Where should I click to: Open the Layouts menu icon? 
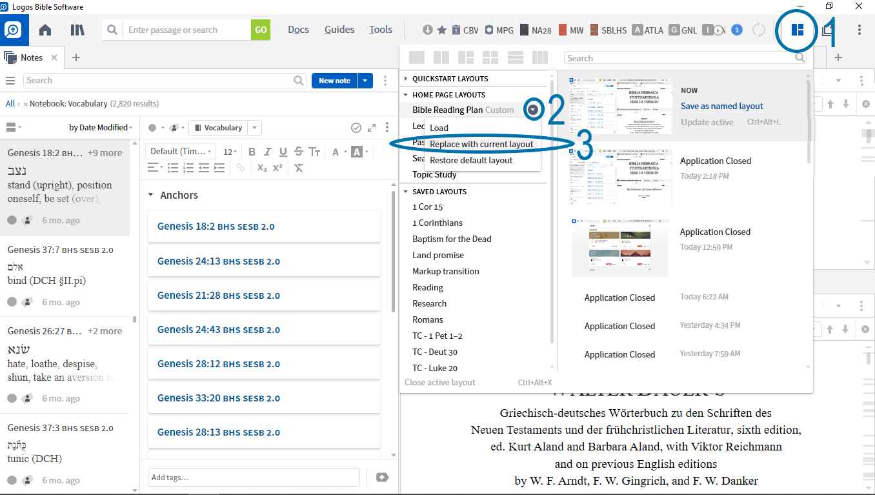(x=798, y=30)
